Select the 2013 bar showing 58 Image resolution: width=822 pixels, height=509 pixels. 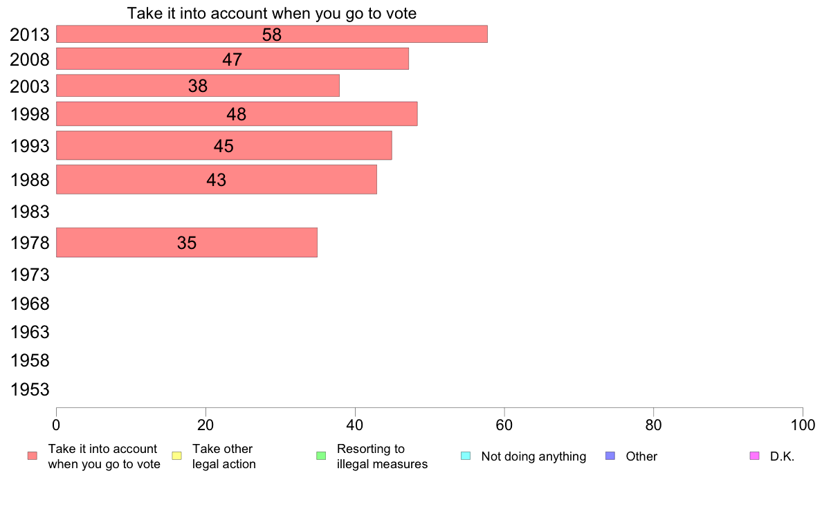[x=271, y=34]
